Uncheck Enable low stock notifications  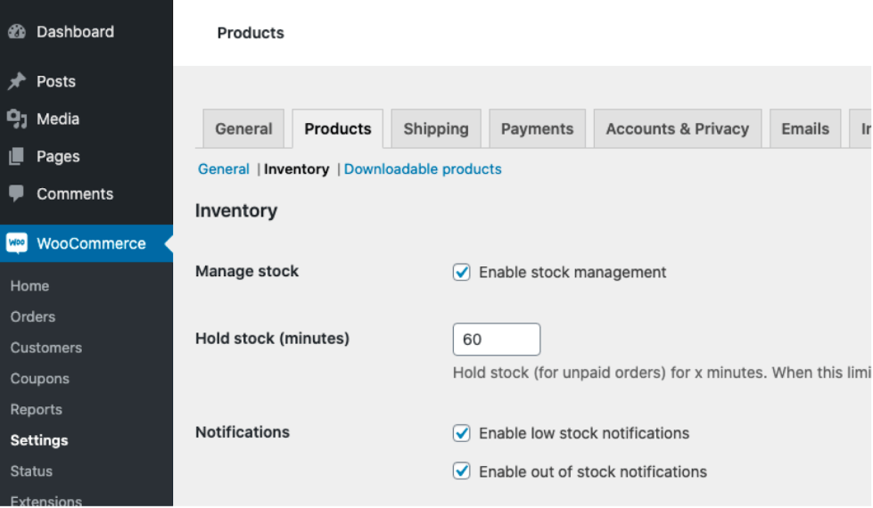click(462, 434)
